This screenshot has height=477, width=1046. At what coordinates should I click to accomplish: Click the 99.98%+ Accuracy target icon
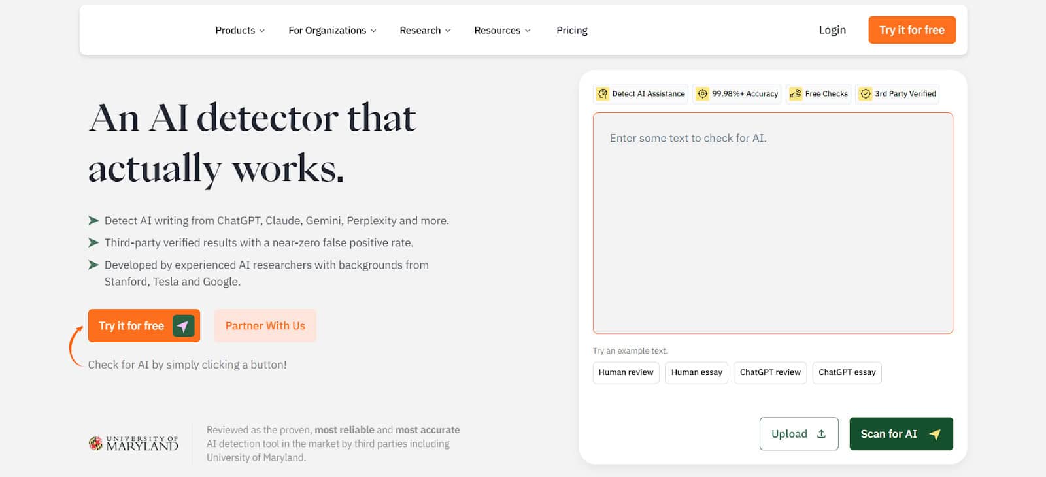point(702,93)
